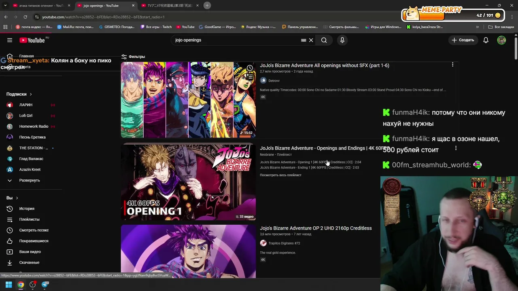The width and height of the screenshot is (518, 291).
Task: Open Jojo's Bizarre Adventure OP 2 UHD title
Action: (x=316, y=228)
